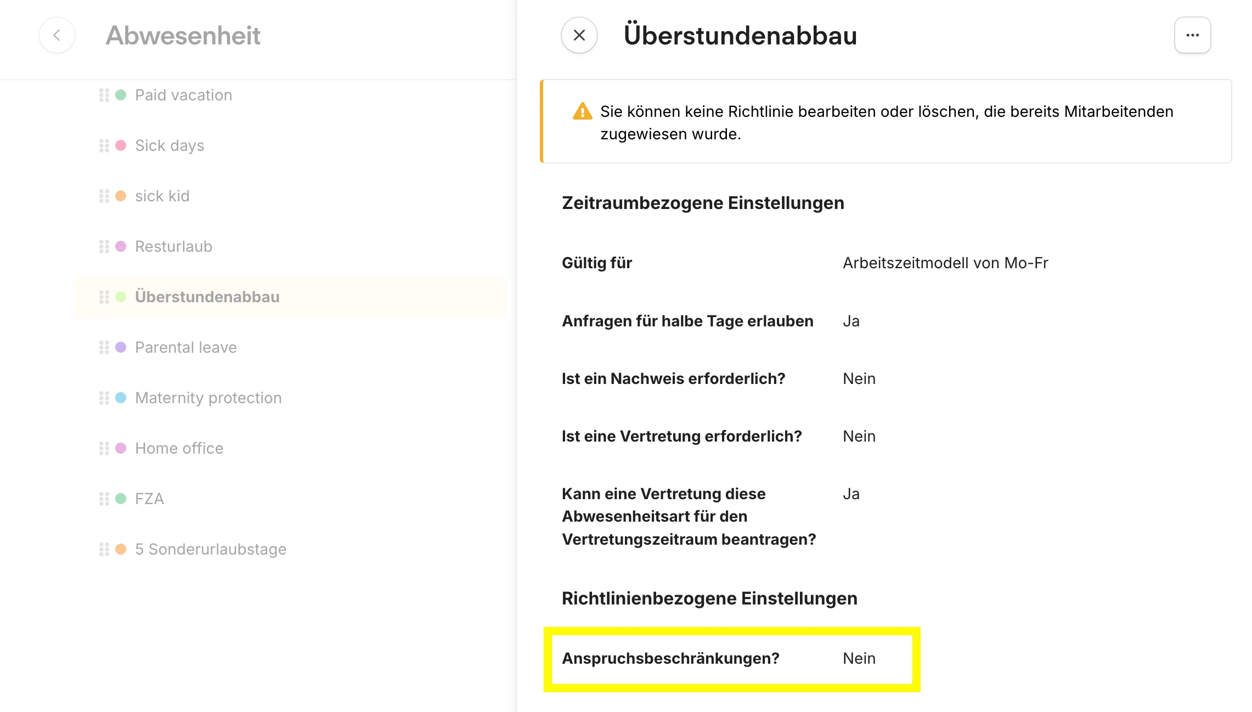Click the drag handle beside Parental leave
Viewport: 1252px width, 712px height.
coord(104,347)
